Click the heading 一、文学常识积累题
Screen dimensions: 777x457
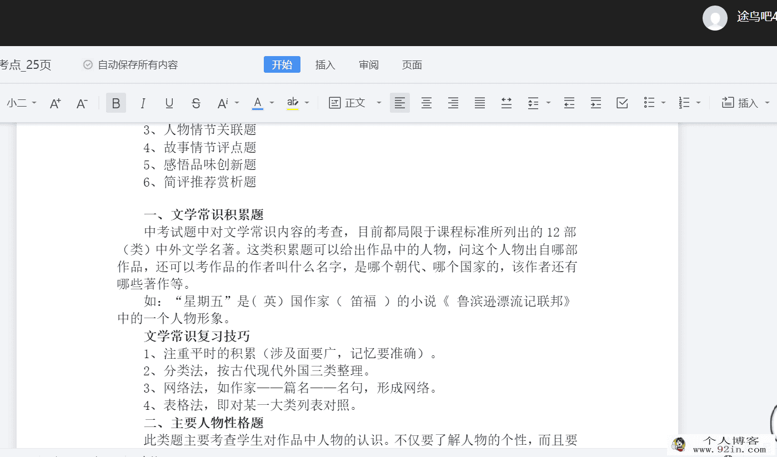[x=204, y=215]
